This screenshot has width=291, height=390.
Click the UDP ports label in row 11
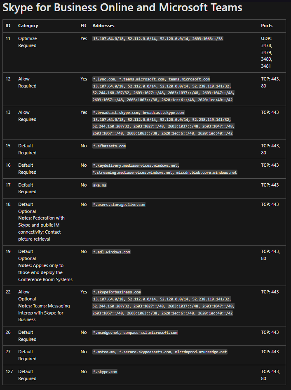click(x=266, y=38)
